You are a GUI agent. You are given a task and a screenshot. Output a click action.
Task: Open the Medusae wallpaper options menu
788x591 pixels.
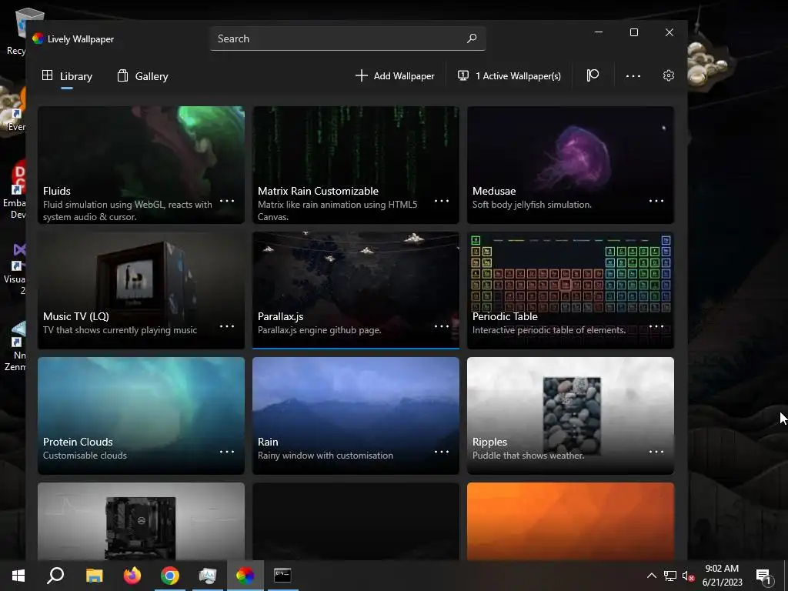point(656,201)
